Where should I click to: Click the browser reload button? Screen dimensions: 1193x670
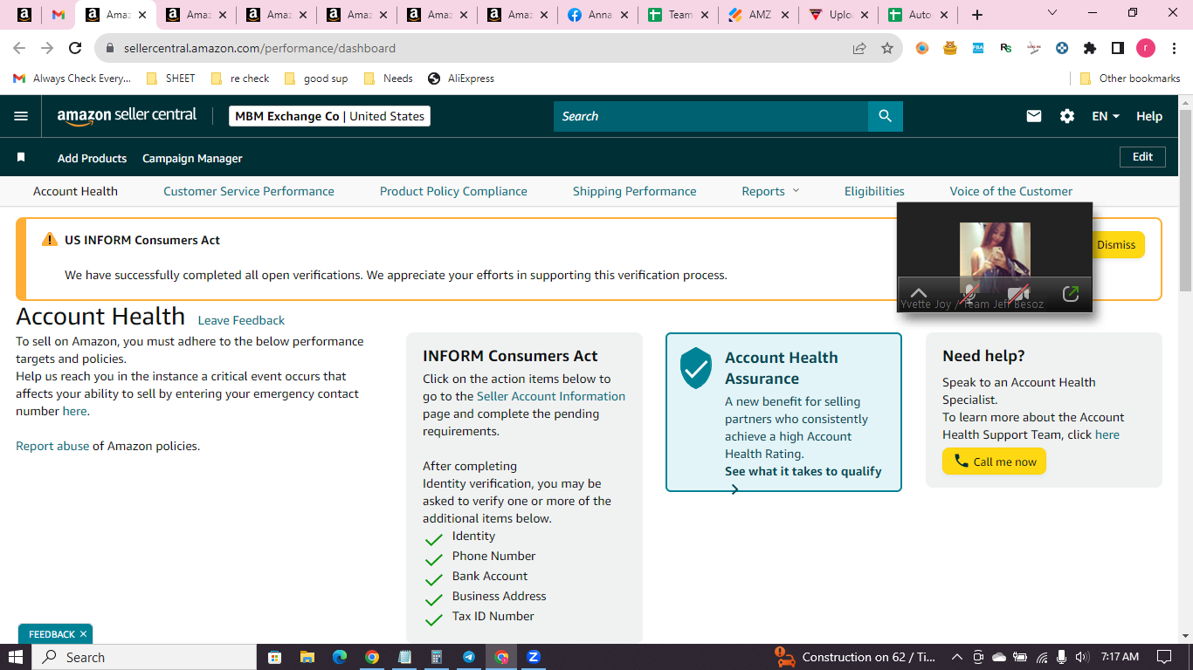pyautogui.click(x=75, y=48)
